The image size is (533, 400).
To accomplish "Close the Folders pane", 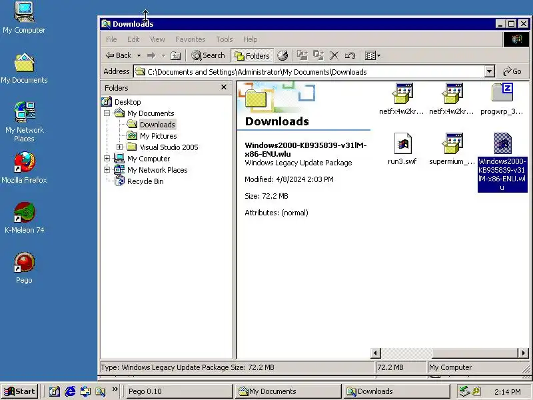I will 224,87.
